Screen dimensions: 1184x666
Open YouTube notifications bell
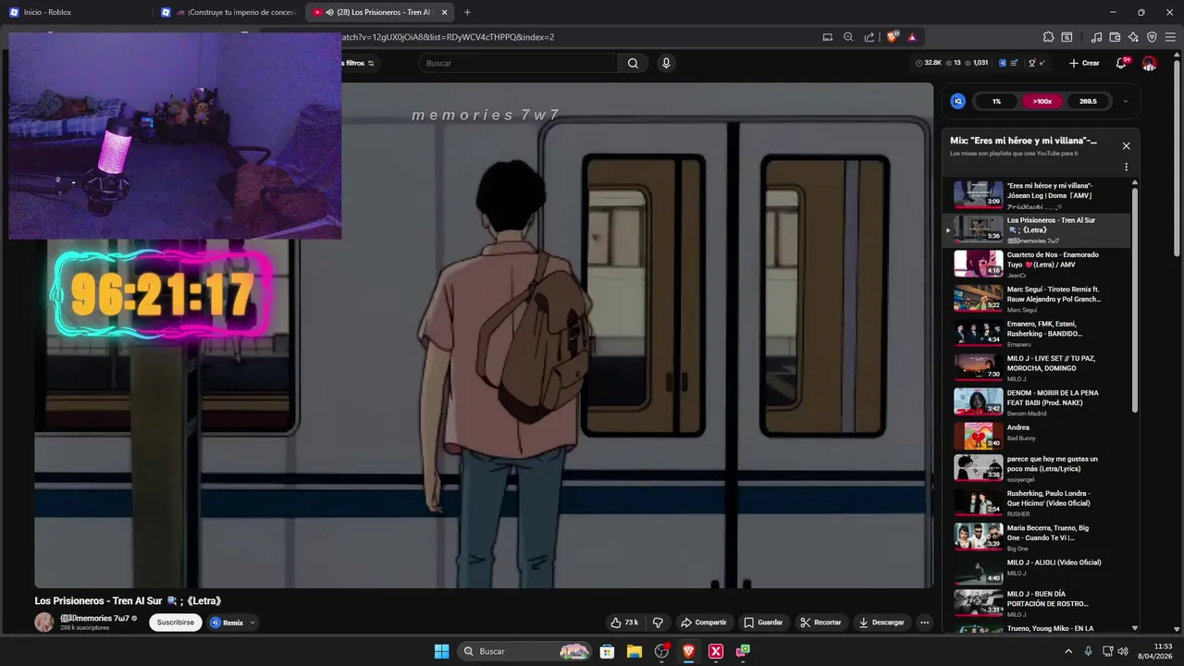[1121, 63]
